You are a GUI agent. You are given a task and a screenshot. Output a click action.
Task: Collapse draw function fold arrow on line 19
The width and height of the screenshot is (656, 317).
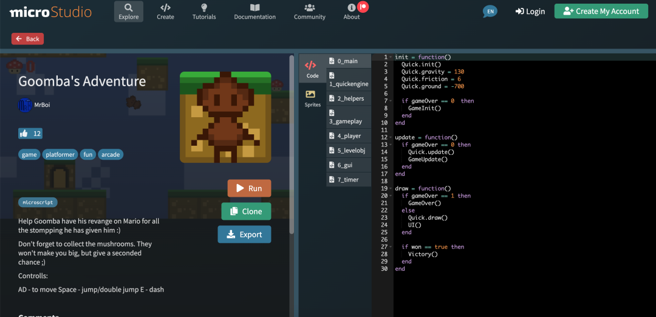[x=391, y=188]
